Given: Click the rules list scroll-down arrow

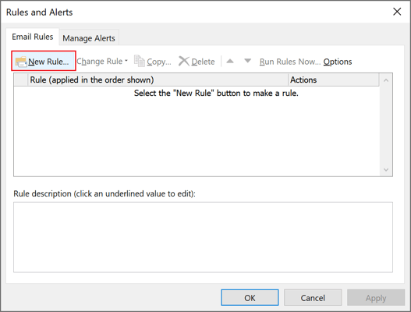Looking at the screenshot, I should 386,169.
